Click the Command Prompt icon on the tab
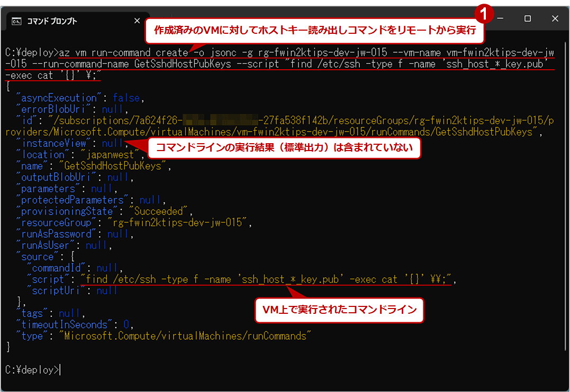 [x=15, y=21]
